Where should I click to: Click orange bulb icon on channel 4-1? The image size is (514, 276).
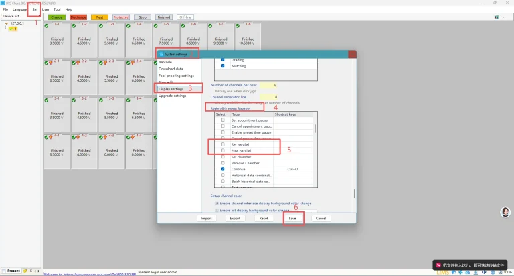pos(51,137)
